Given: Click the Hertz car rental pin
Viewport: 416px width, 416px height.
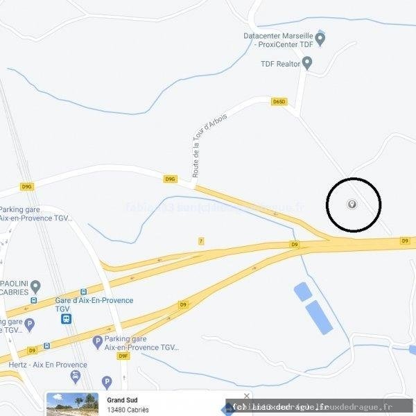Looking at the screenshot, I should 76,376.
